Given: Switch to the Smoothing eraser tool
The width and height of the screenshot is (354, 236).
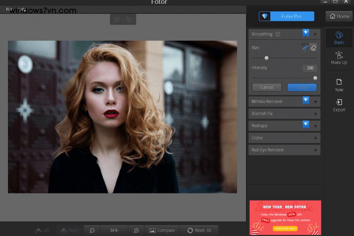Looking at the screenshot, I should 313,48.
